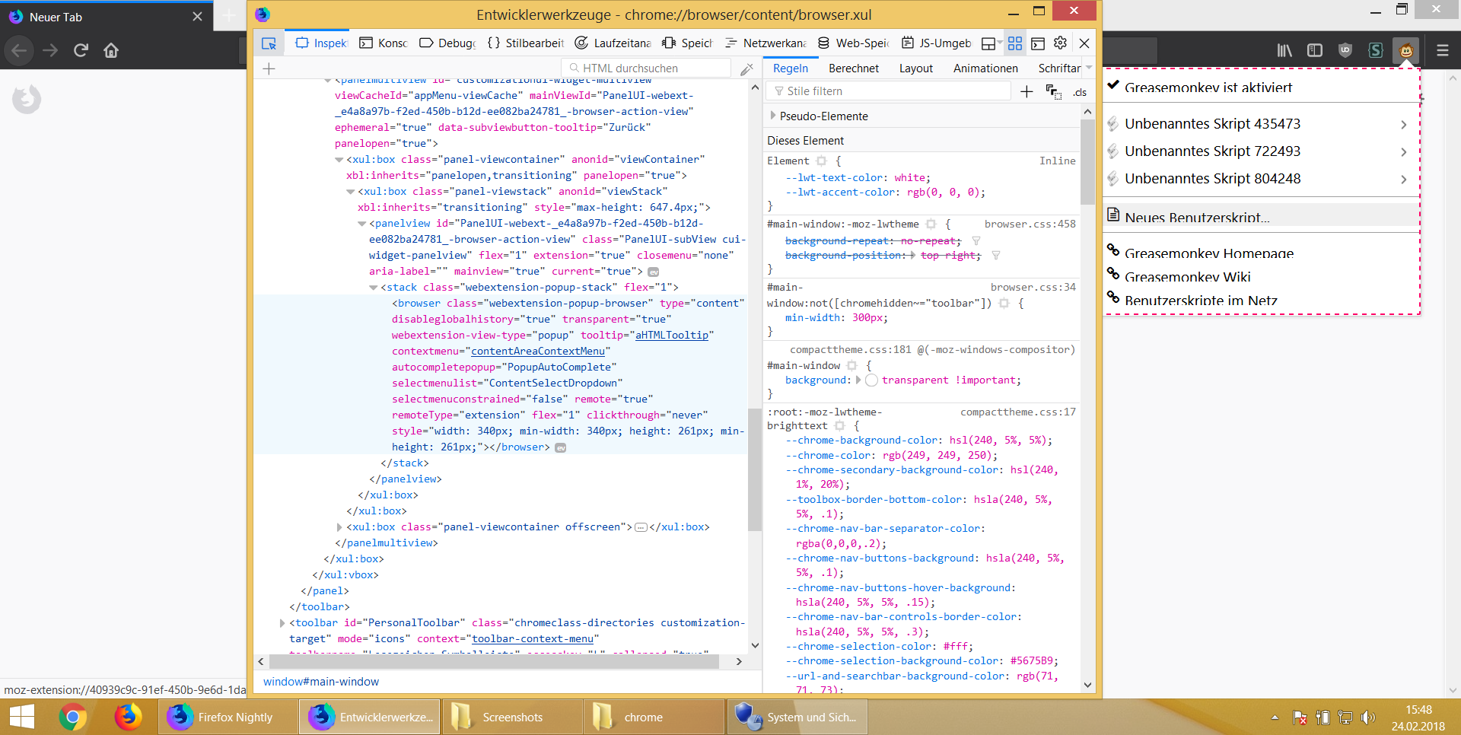The width and height of the screenshot is (1461, 735).
Task: Open the Inspektor panel
Action: coord(322,43)
